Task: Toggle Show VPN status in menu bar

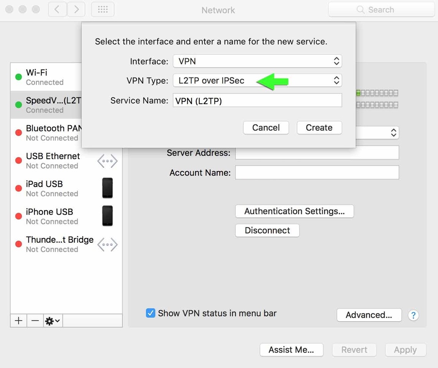Action: click(150, 313)
